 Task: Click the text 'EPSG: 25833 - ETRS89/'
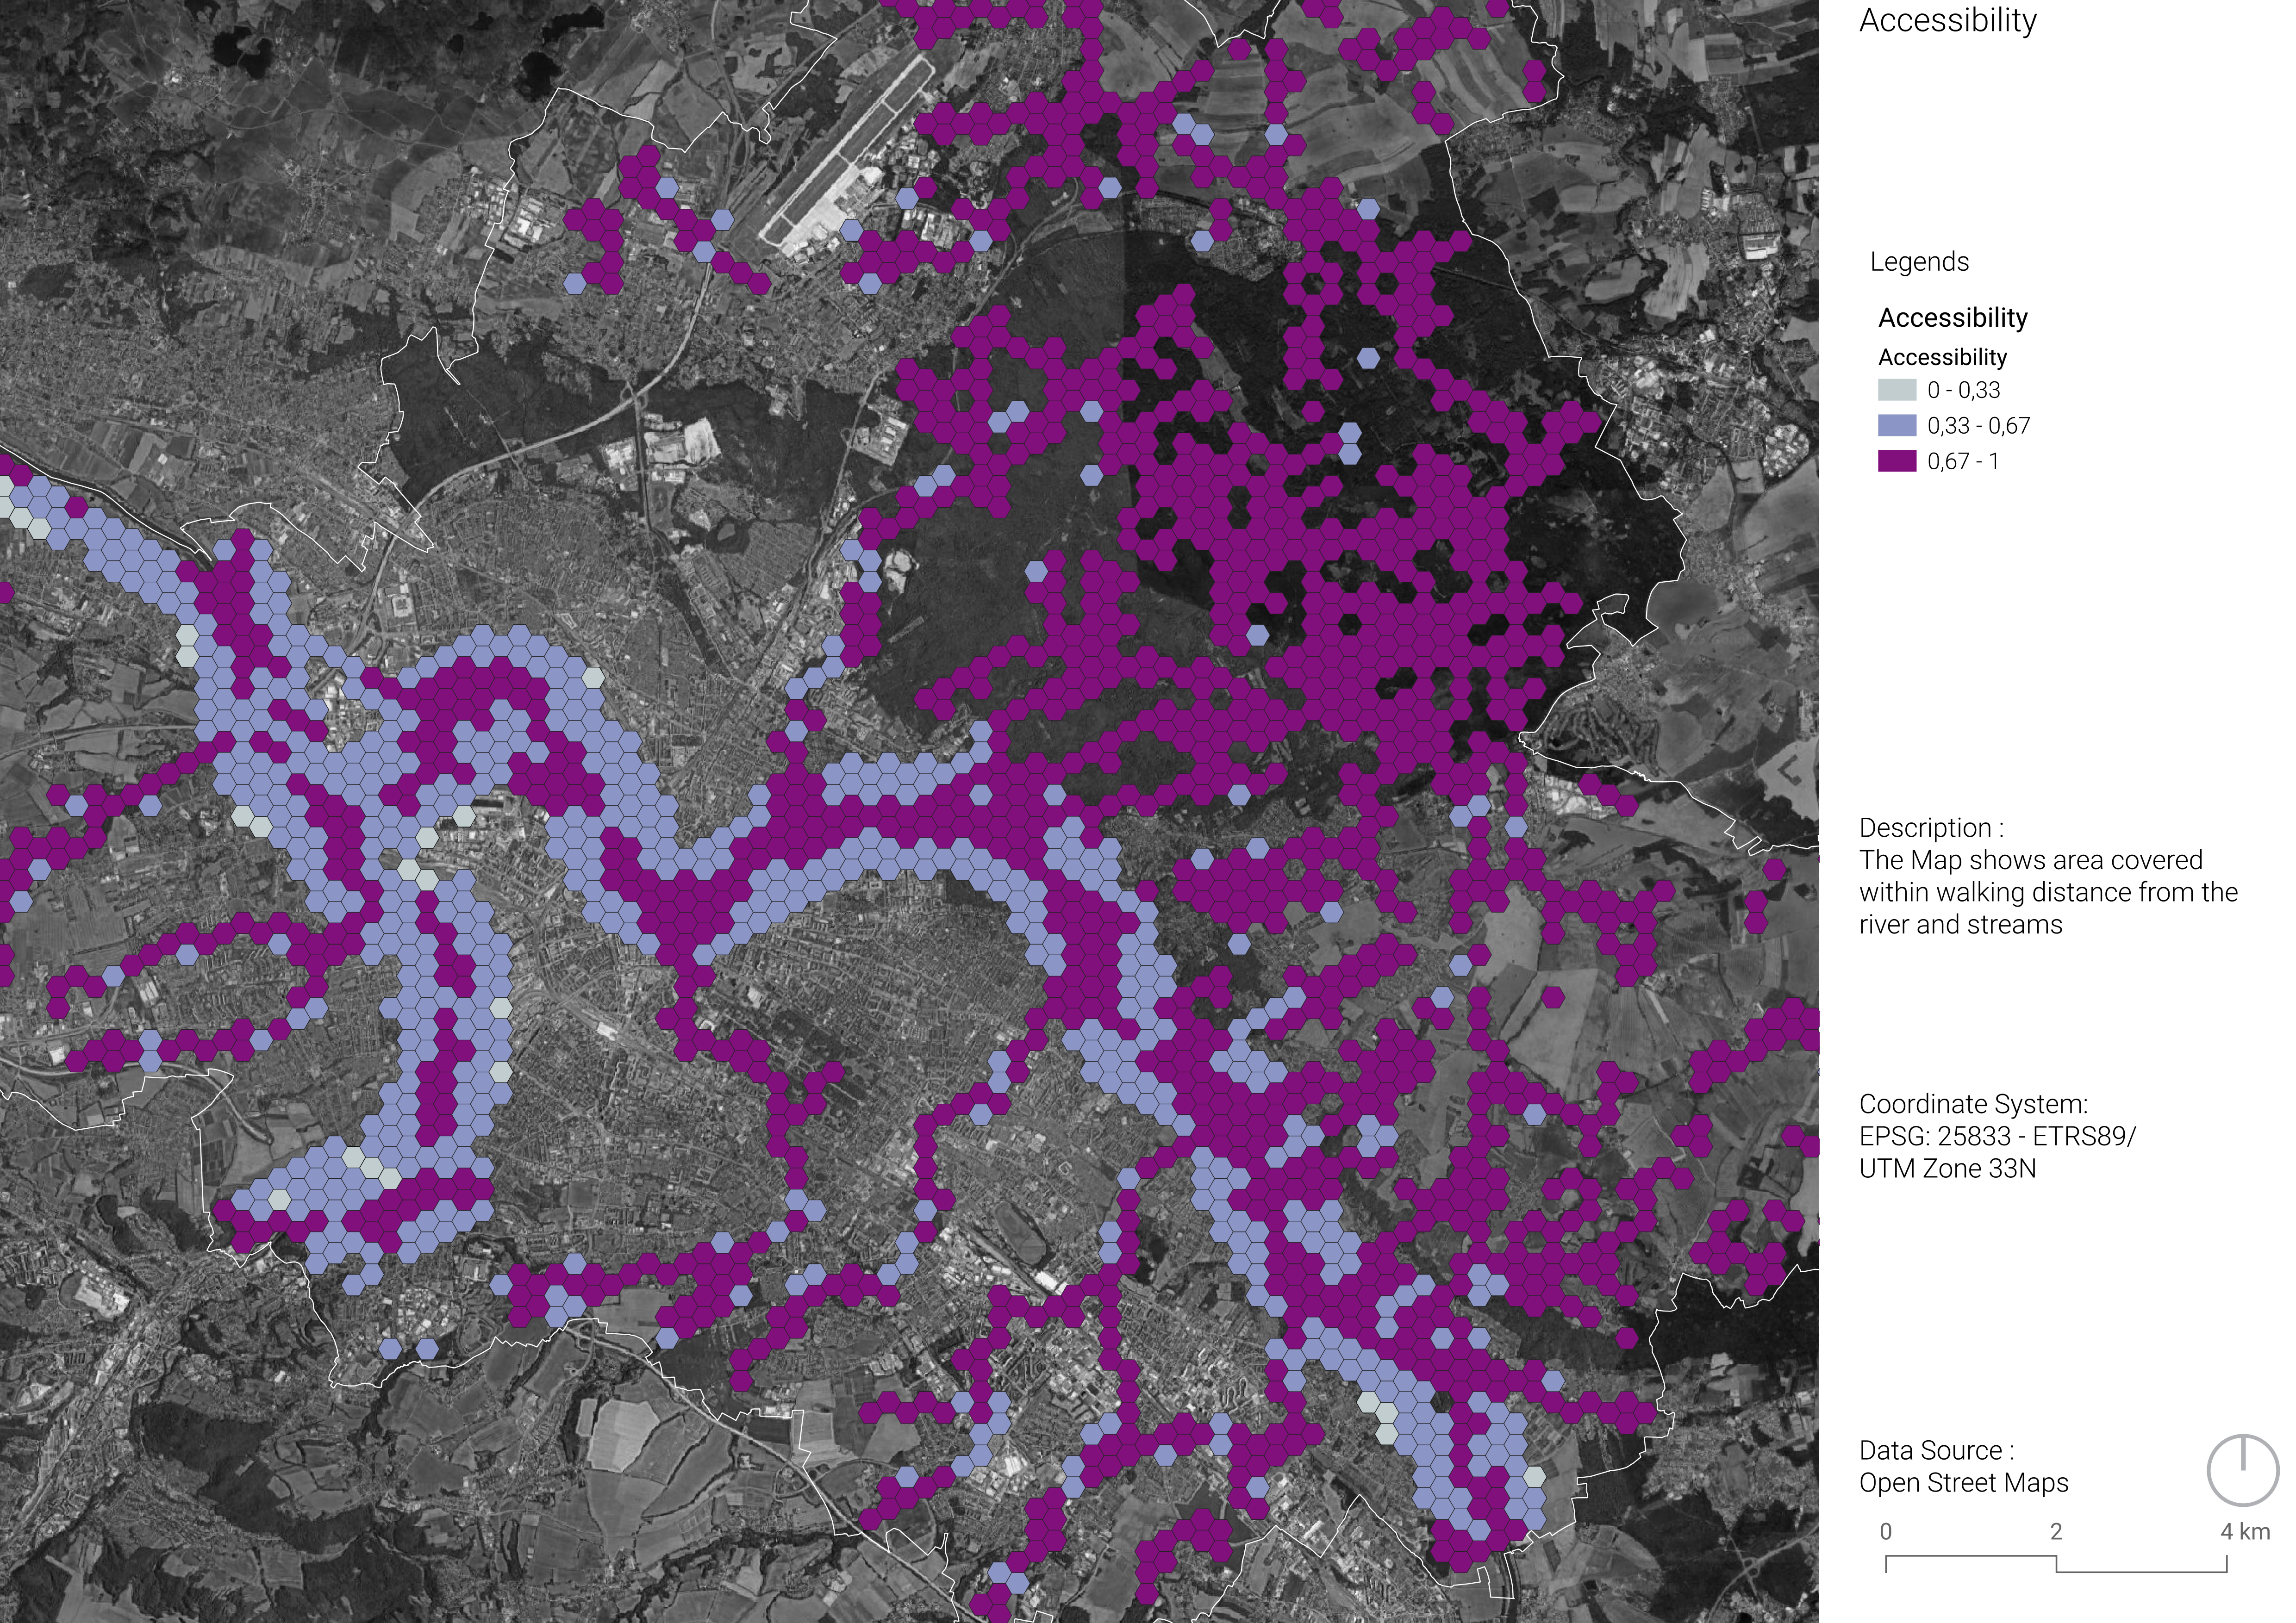(x=1997, y=1136)
